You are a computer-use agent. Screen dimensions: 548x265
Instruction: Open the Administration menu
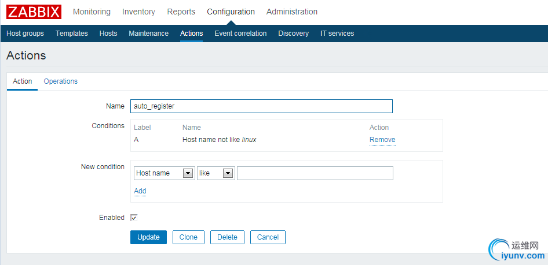pyautogui.click(x=291, y=12)
